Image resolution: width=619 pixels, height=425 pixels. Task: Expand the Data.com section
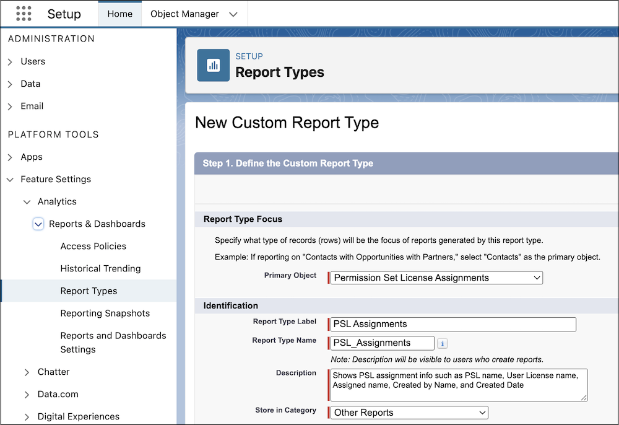tap(27, 395)
